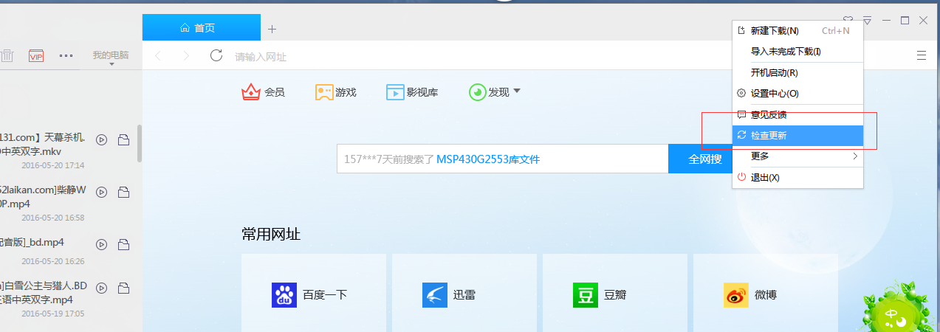Open a new tab with plus button

[272, 29]
